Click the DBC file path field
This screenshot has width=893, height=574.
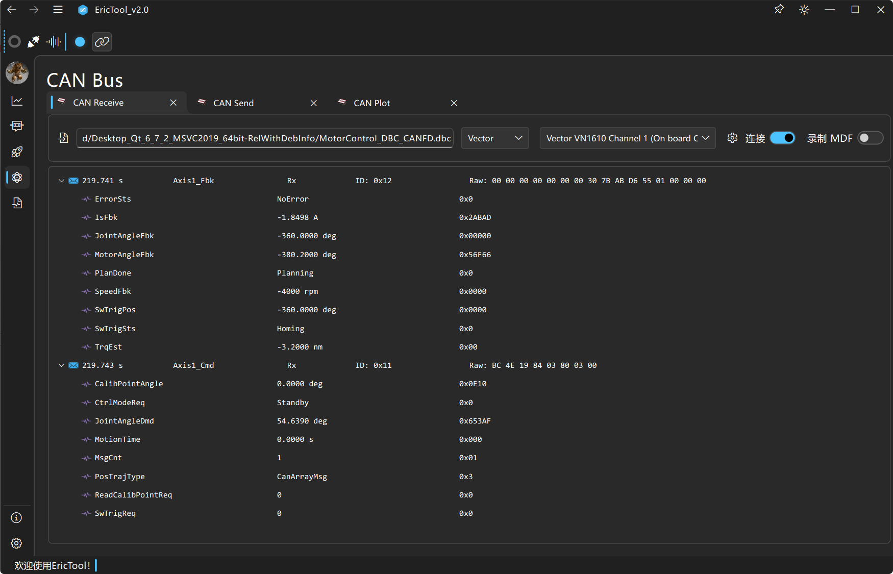pos(265,138)
